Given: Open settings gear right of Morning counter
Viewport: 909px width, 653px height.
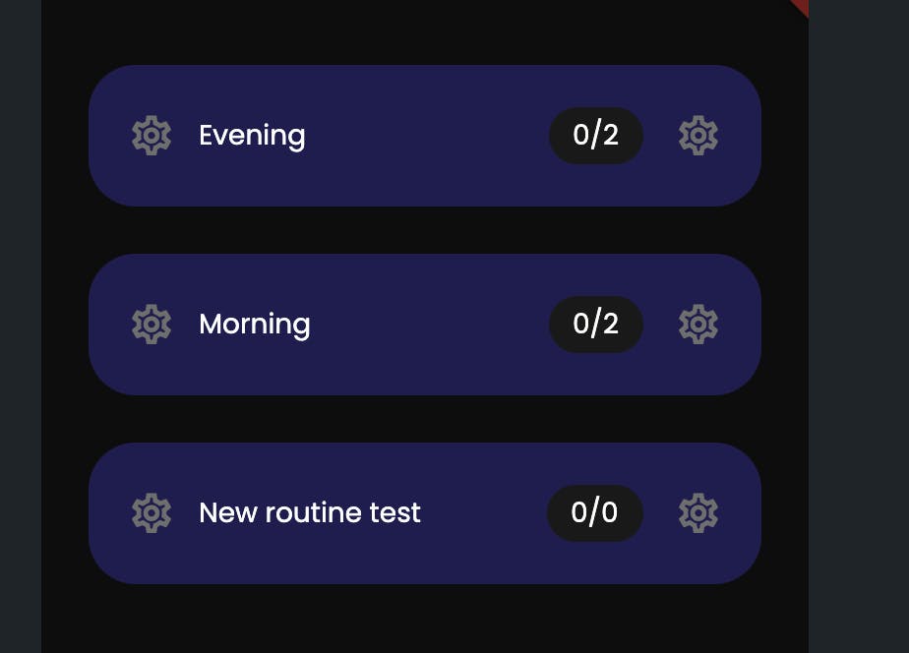Looking at the screenshot, I should (698, 325).
